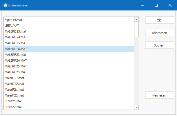Click Neu lesen button

click(160, 95)
